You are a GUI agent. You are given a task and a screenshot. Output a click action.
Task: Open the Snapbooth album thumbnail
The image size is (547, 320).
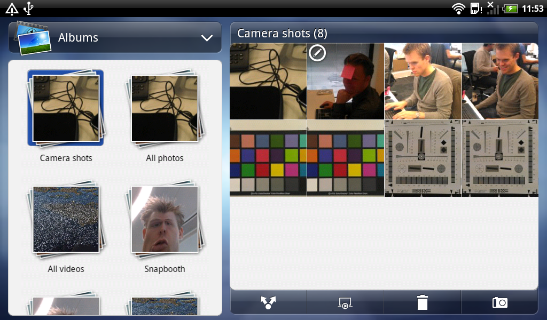coord(165,219)
